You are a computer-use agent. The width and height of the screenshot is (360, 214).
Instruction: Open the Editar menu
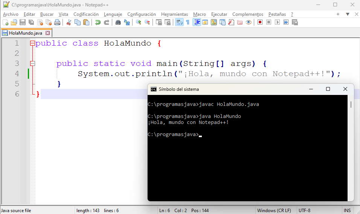pyautogui.click(x=29, y=14)
